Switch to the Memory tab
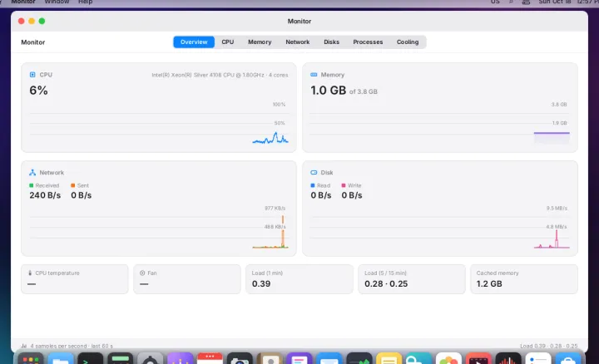 [260, 42]
